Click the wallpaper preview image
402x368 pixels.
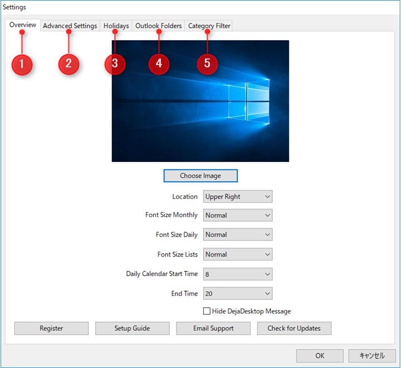tap(200, 101)
